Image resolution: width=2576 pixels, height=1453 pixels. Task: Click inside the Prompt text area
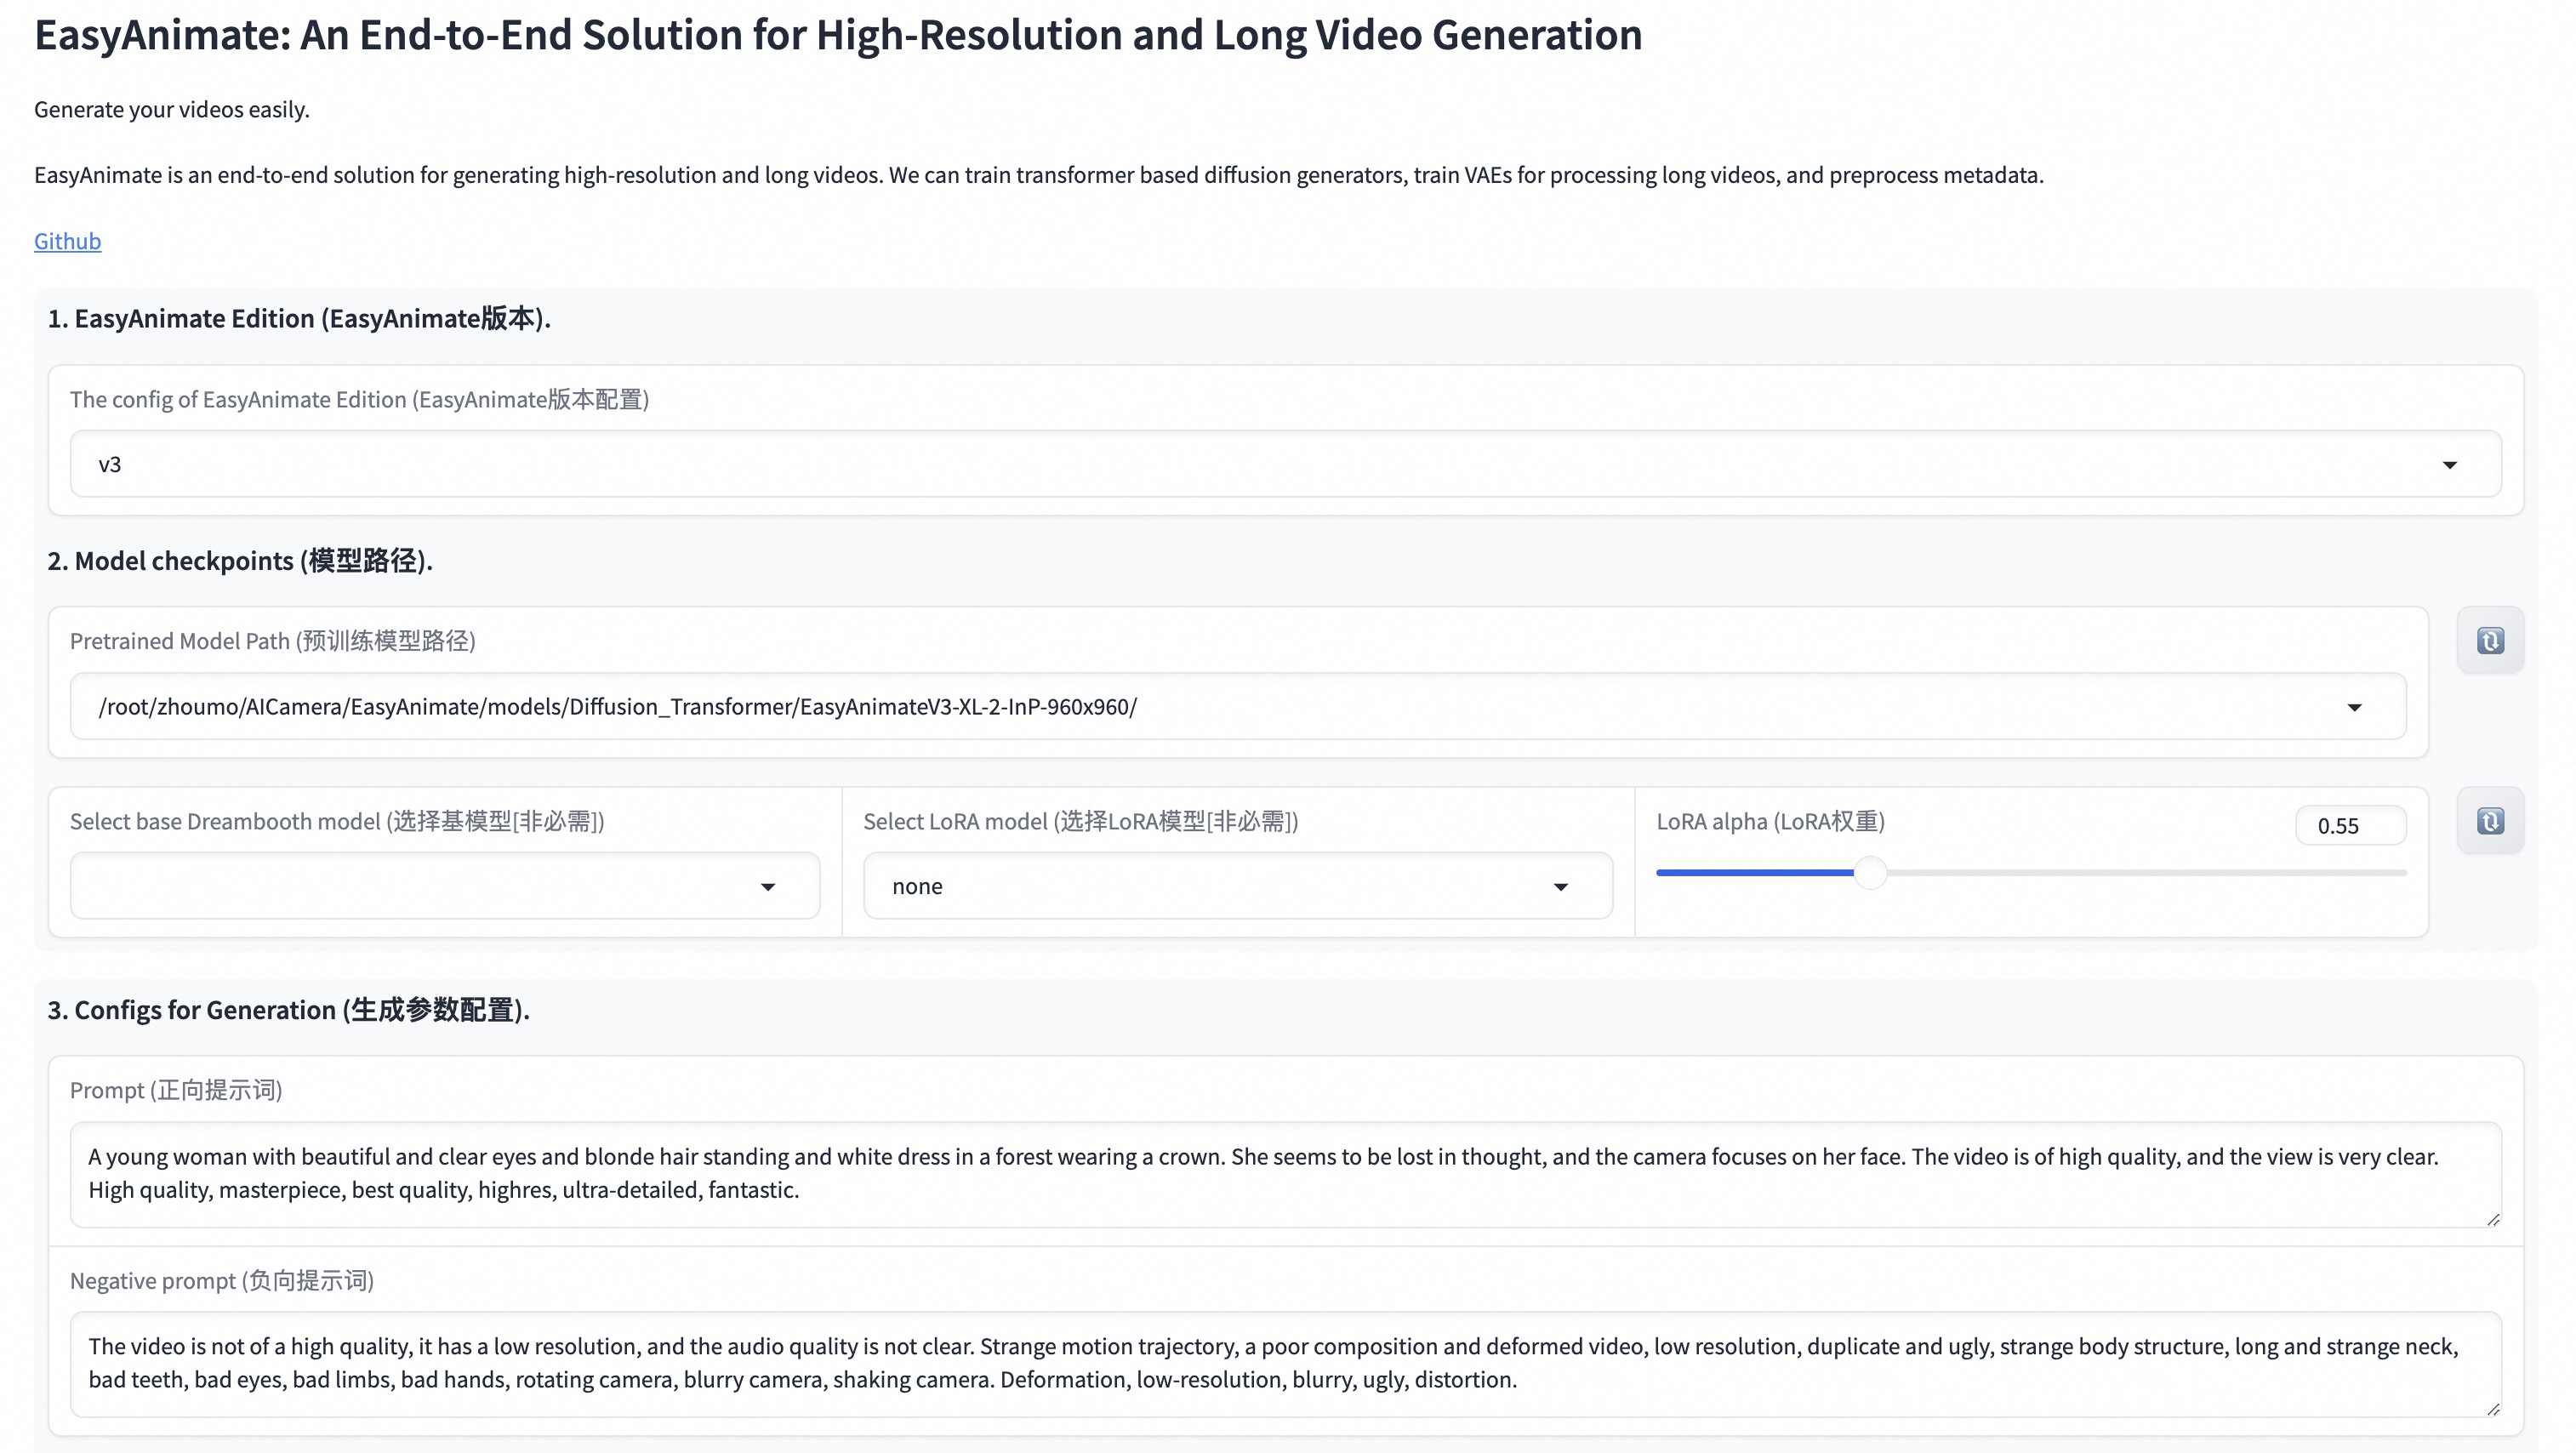pyautogui.click(x=1285, y=1174)
